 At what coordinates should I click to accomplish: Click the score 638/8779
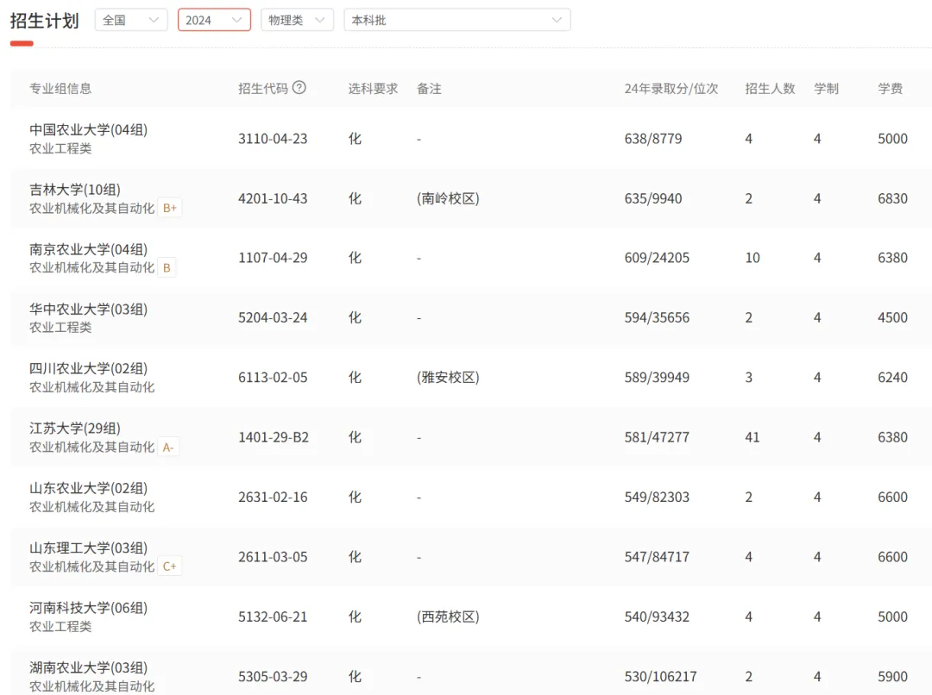(653, 139)
